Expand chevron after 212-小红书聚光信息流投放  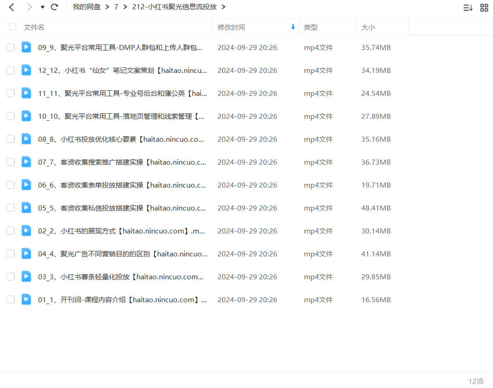pos(223,7)
